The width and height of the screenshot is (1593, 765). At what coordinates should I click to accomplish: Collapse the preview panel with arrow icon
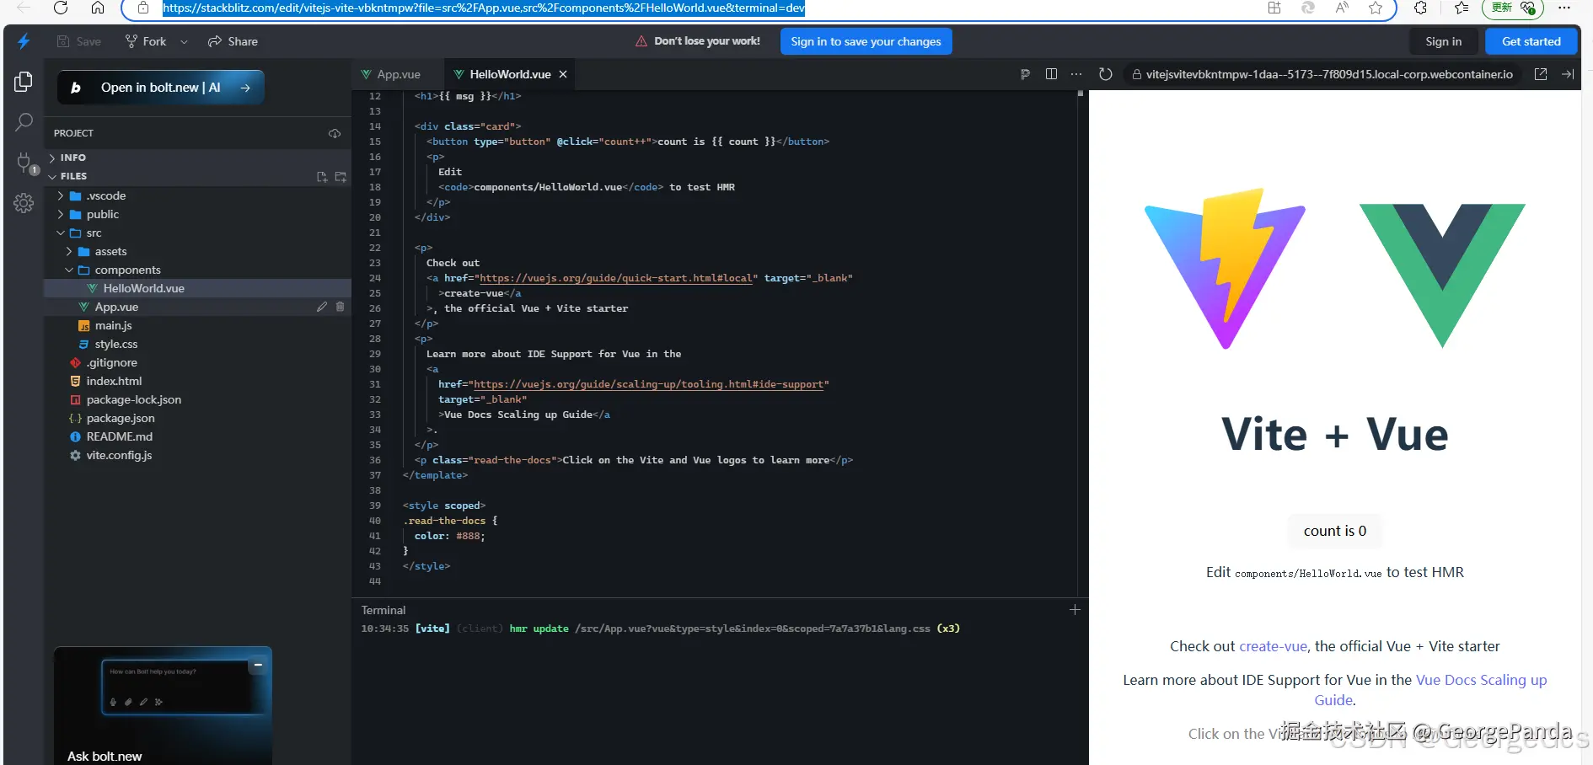pyautogui.click(x=1568, y=74)
